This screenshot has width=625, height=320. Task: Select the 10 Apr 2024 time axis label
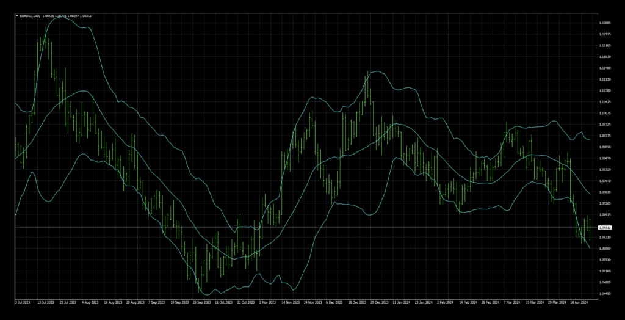coord(579,302)
